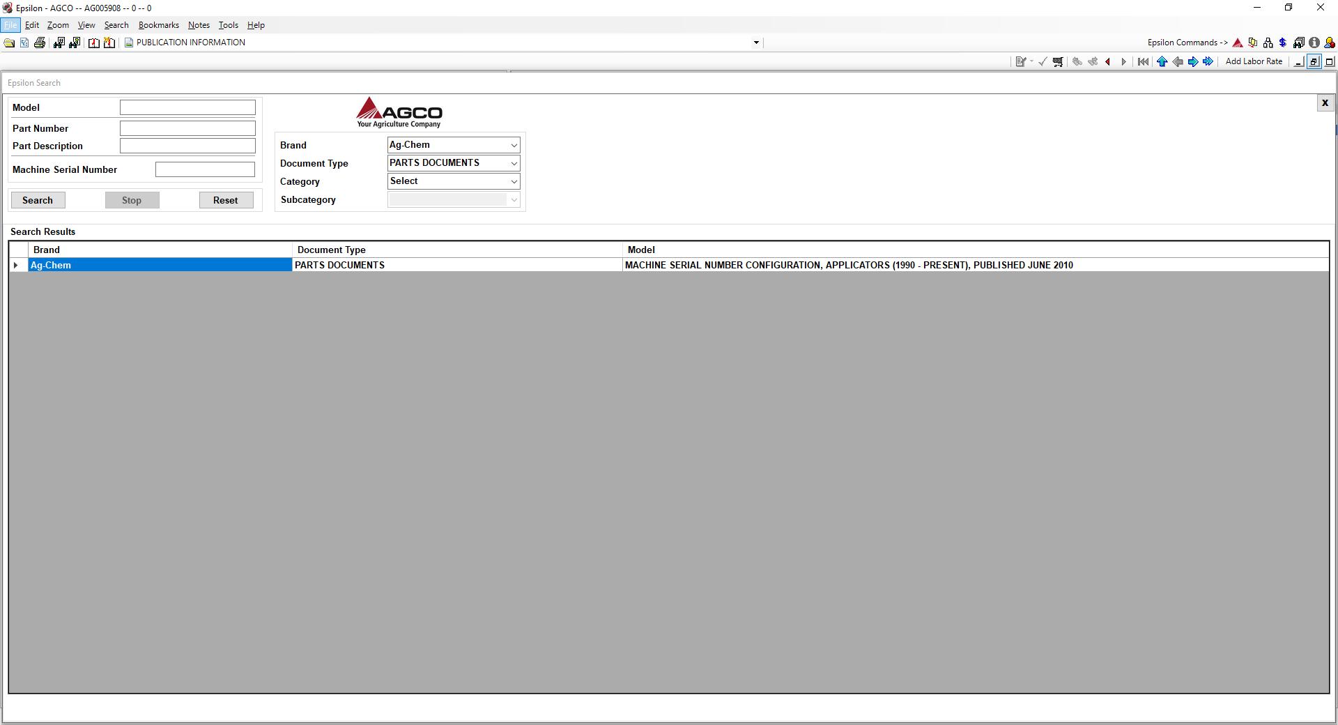Click the Part Description input field

click(x=187, y=146)
